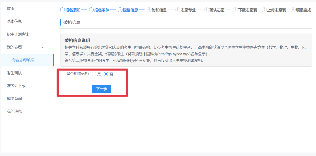This screenshot has height=156, width=316.
Task: Click the gs.cyscc.org URL text
Action: [x=174, y=54]
